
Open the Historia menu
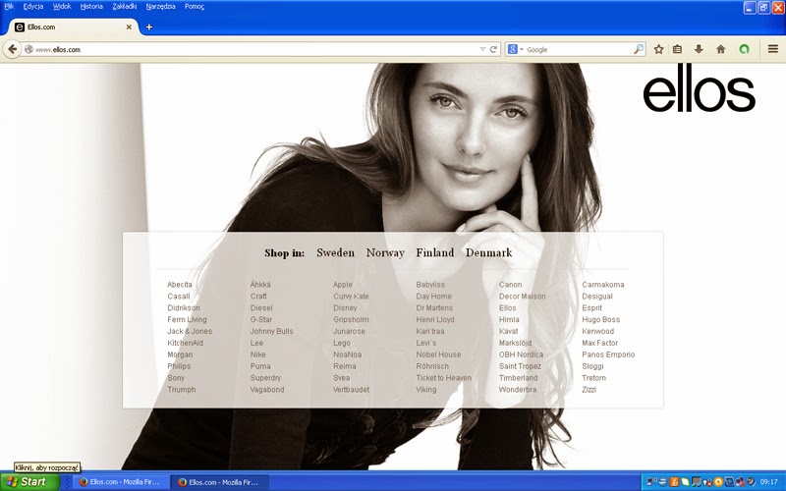(90, 6)
